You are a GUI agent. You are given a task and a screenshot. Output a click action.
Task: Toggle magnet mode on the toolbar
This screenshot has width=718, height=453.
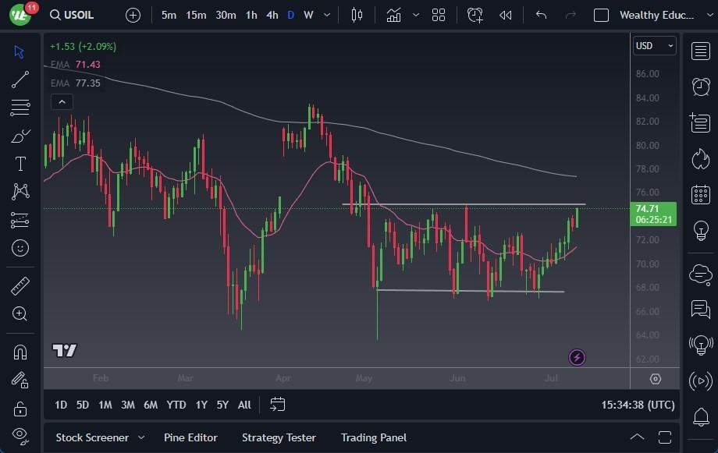(20, 352)
